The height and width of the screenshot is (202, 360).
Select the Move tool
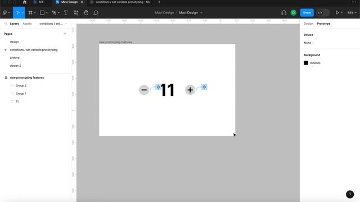coord(17,13)
